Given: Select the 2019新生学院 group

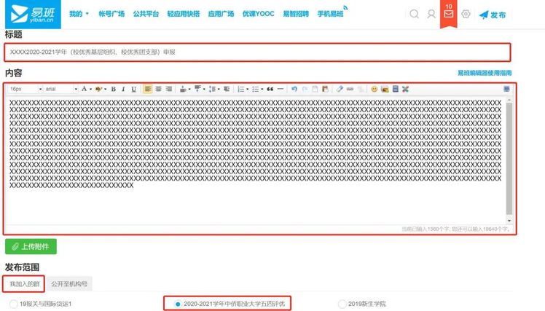Looking at the screenshot, I should click(x=342, y=303).
